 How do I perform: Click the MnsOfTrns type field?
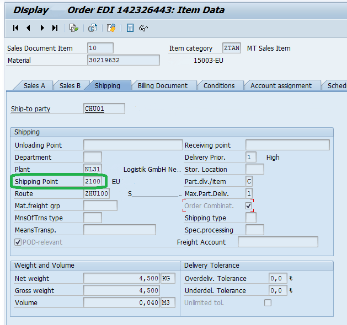[93, 218]
